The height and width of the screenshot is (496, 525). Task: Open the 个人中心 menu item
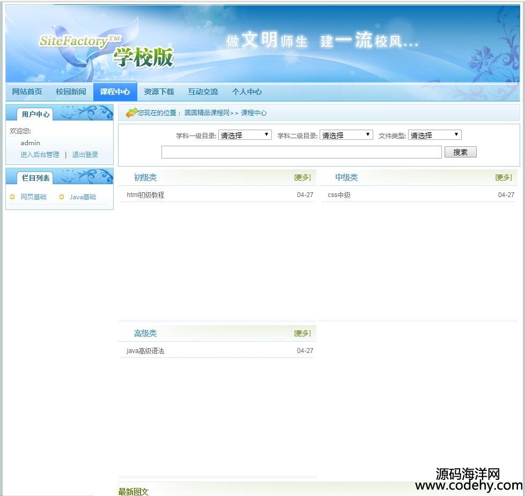point(247,92)
